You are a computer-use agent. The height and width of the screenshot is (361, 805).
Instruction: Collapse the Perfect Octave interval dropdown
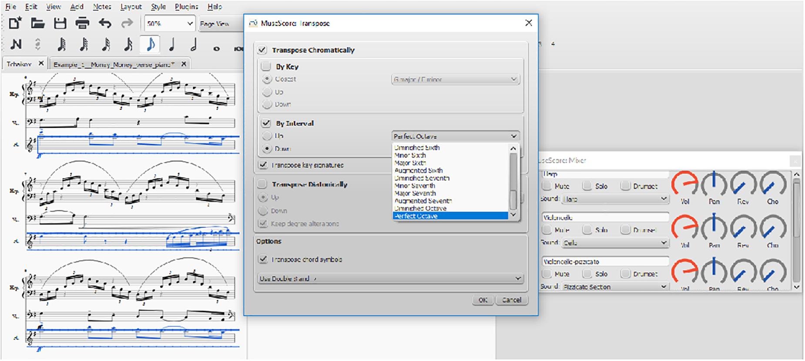point(456,136)
